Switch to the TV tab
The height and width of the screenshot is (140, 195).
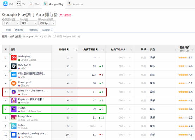(x=21, y=4)
